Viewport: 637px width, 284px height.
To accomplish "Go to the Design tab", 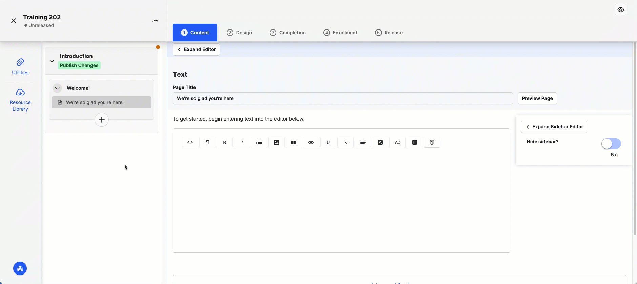I will click(x=239, y=33).
